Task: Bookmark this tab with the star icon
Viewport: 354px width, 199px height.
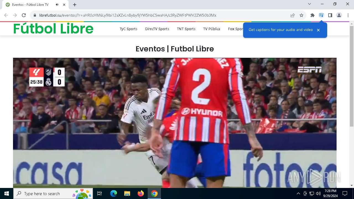Action: pyautogui.click(x=301, y=15)
